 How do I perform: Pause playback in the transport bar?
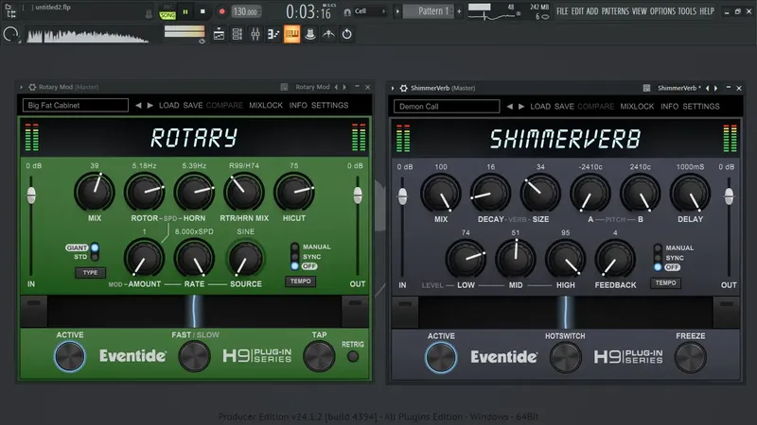click(185, 11)
